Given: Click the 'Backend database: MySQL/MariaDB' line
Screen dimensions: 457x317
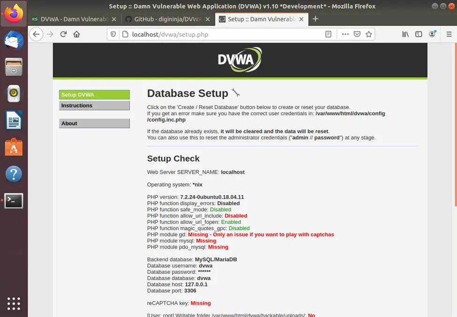Looking at the screenshot, I should click(x=192, y=259).
